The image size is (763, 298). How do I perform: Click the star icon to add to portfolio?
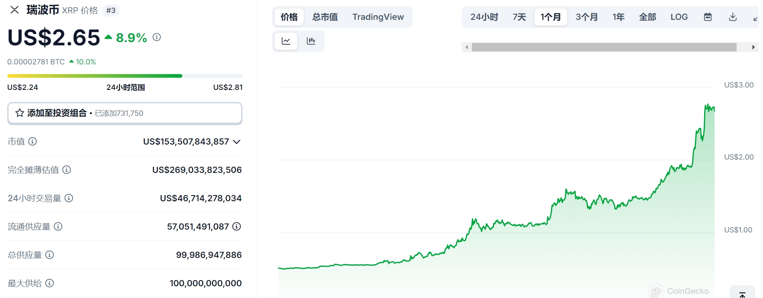point(19,113)
